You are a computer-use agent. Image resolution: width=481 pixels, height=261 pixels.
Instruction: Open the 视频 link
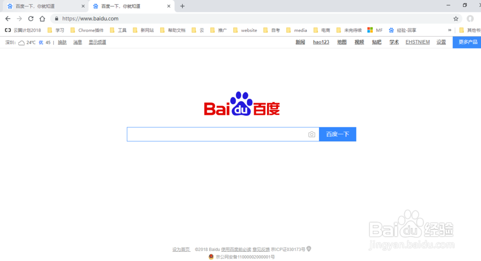[x=359, y=42]
